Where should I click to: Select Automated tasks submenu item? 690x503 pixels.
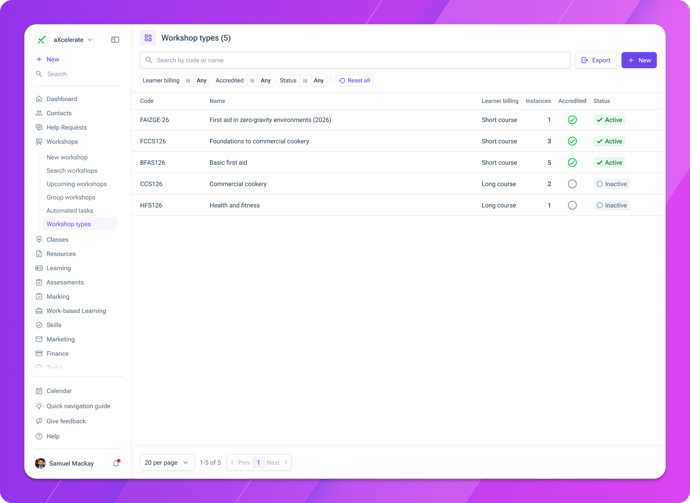70,211
